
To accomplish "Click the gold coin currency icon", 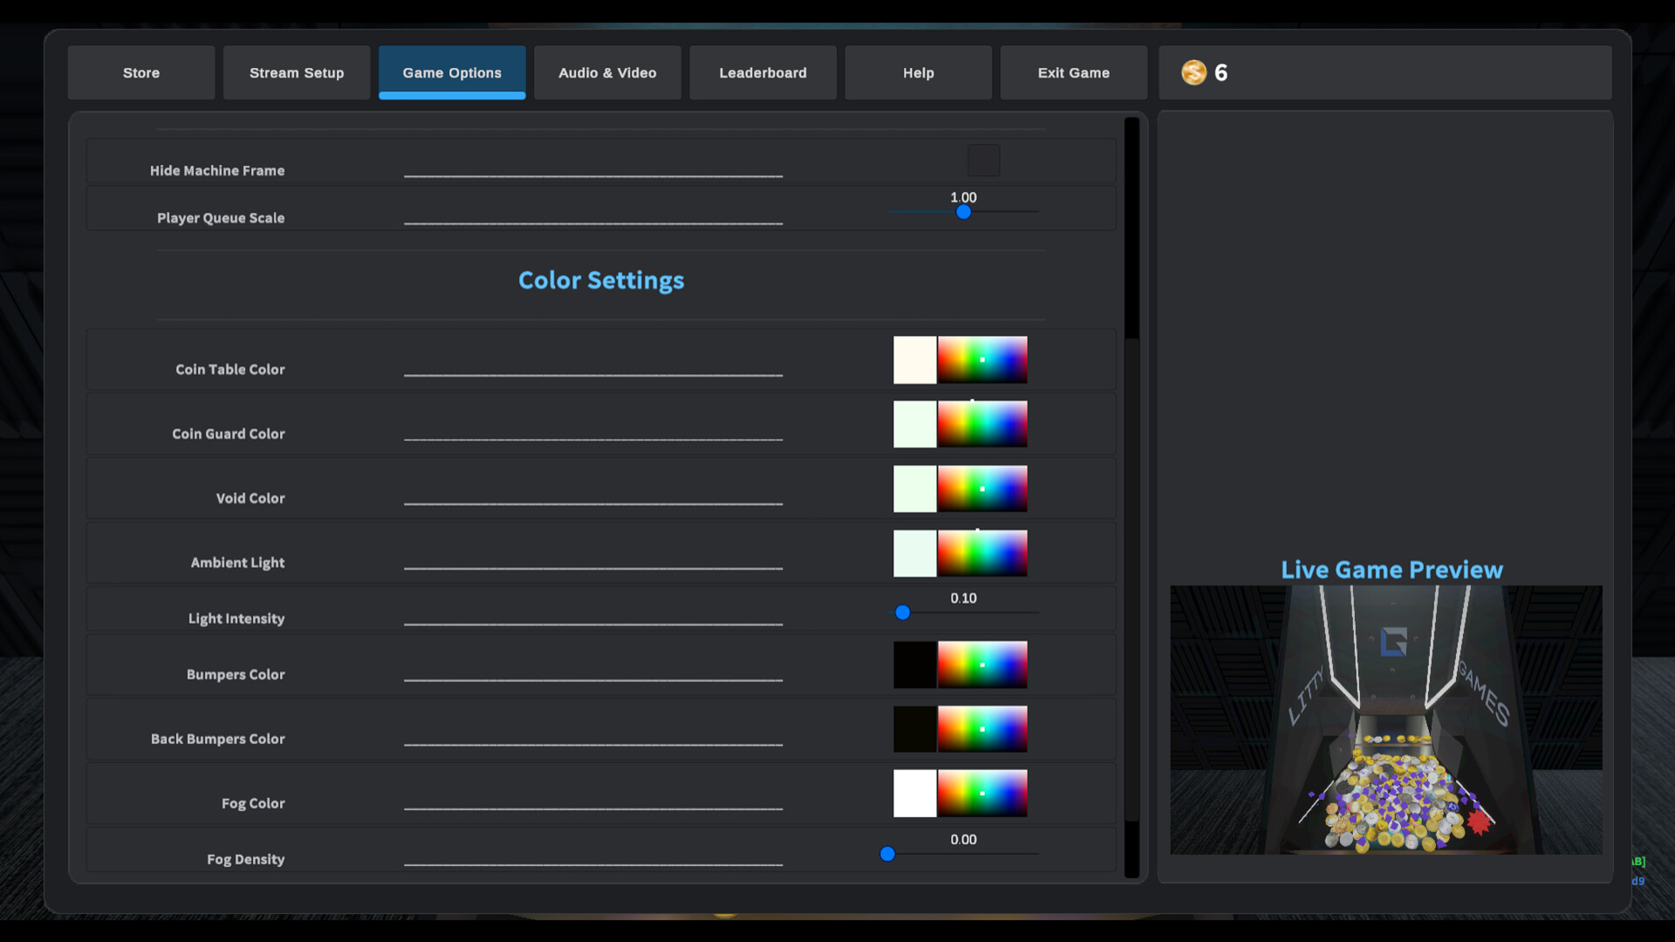I will (1193, 72).
